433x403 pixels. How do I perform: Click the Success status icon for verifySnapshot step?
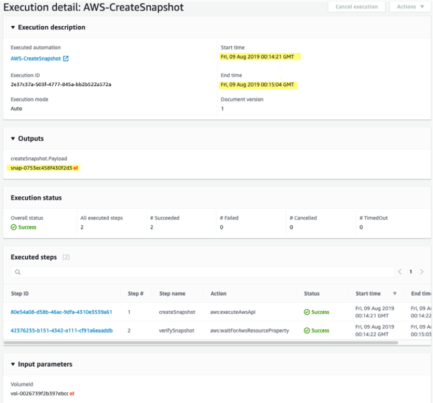(x=307, y=330)
